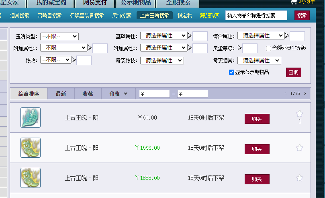Click the 查询 query button
This screenshot has height=198, width=325.
point(293,72)
